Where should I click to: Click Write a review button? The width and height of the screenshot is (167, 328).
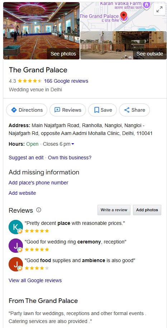pos(114,210)
